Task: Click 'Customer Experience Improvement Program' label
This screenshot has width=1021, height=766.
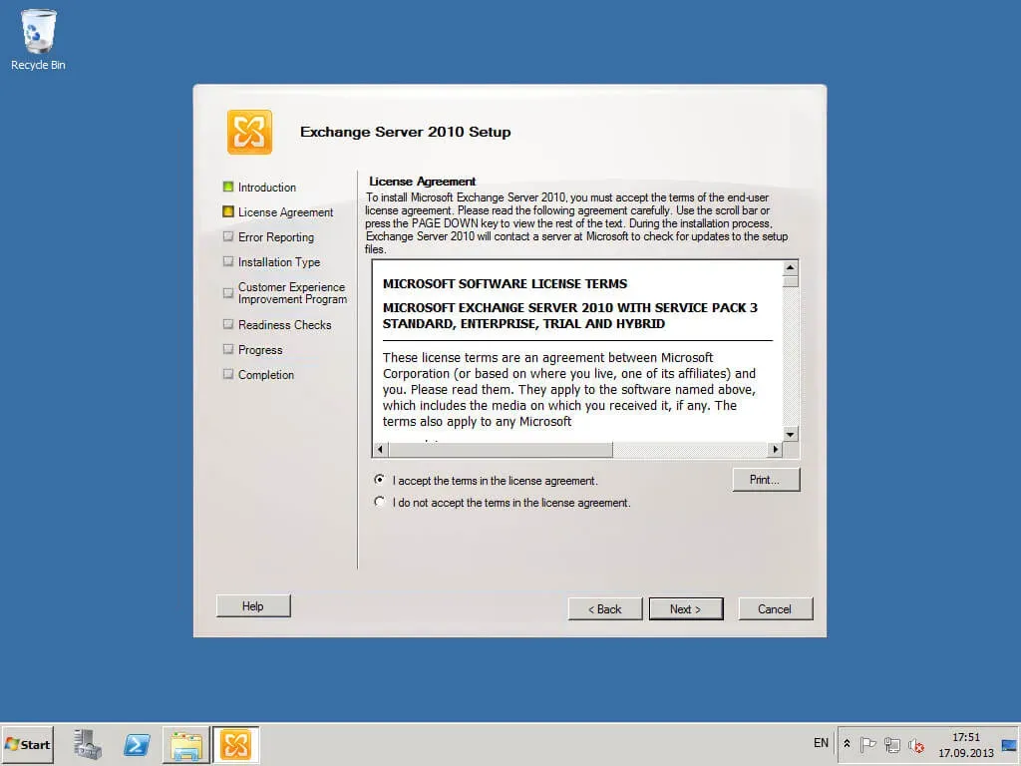Action: (x=292, y=293)
